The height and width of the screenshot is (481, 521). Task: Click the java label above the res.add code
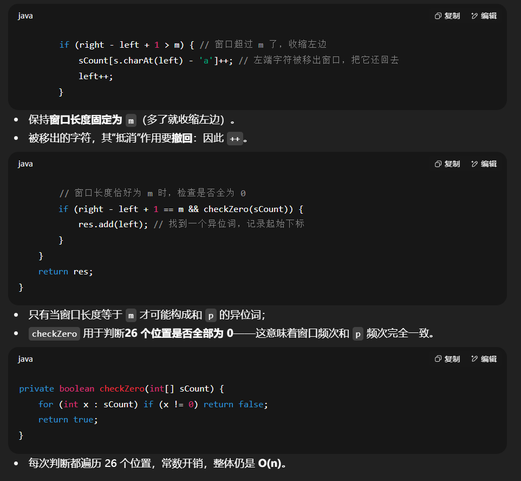pos(25,163)
